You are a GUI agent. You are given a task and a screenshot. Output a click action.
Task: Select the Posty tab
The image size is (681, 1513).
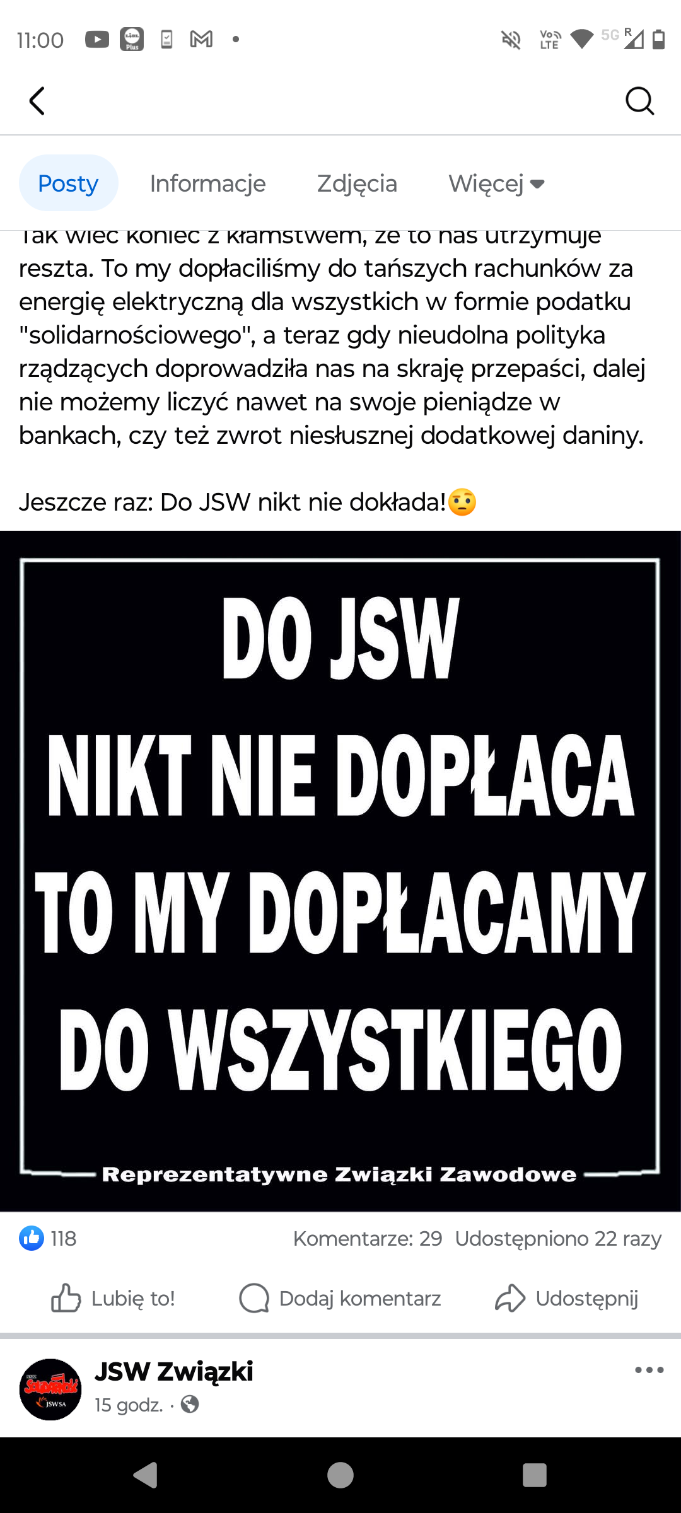pos(68,183)
